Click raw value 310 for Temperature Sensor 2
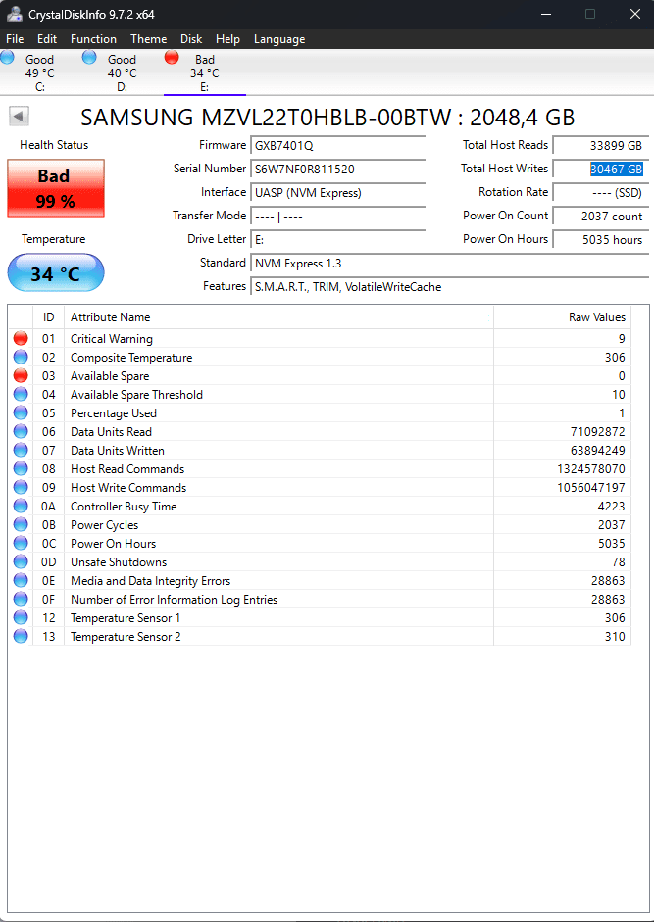654x922 pixels. click(614, 637)
